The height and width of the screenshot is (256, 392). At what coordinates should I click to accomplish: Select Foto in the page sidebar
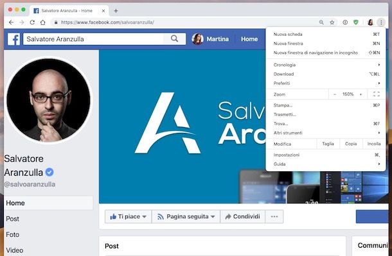12,235
